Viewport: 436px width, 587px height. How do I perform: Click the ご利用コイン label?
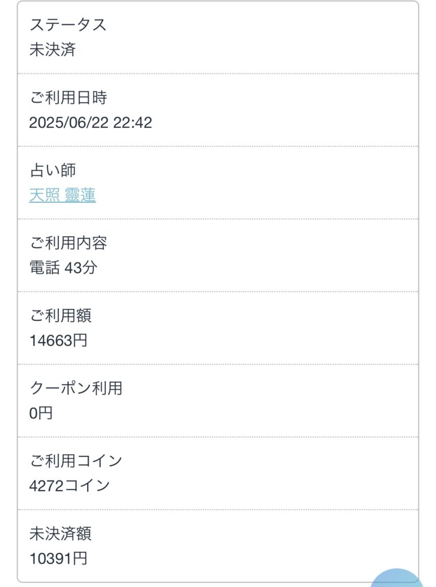pyautogui.click(x=76, y=461)
